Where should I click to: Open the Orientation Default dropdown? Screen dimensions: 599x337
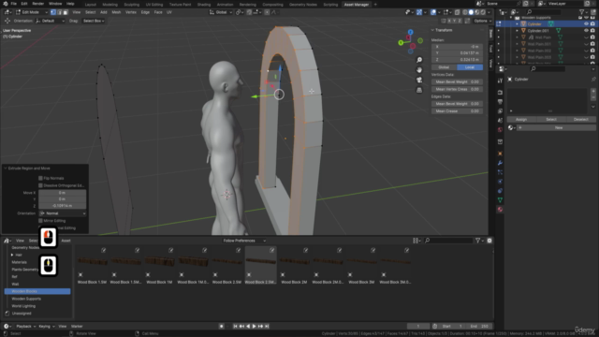tap(50, 21)
